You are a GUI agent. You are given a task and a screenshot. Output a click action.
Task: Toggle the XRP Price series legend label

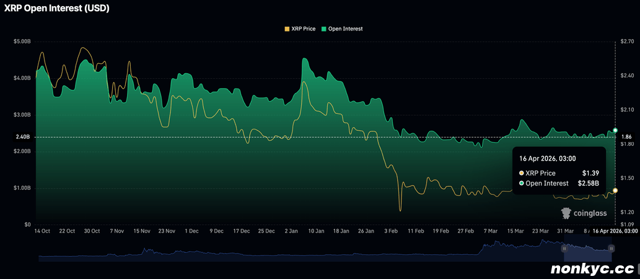click(x=304, y=29)
